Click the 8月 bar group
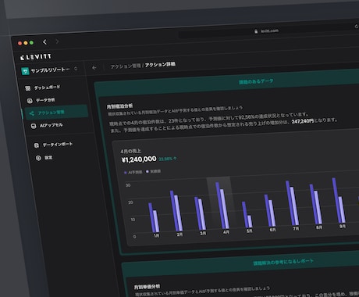359x297 pixels. tap(316, 204)
